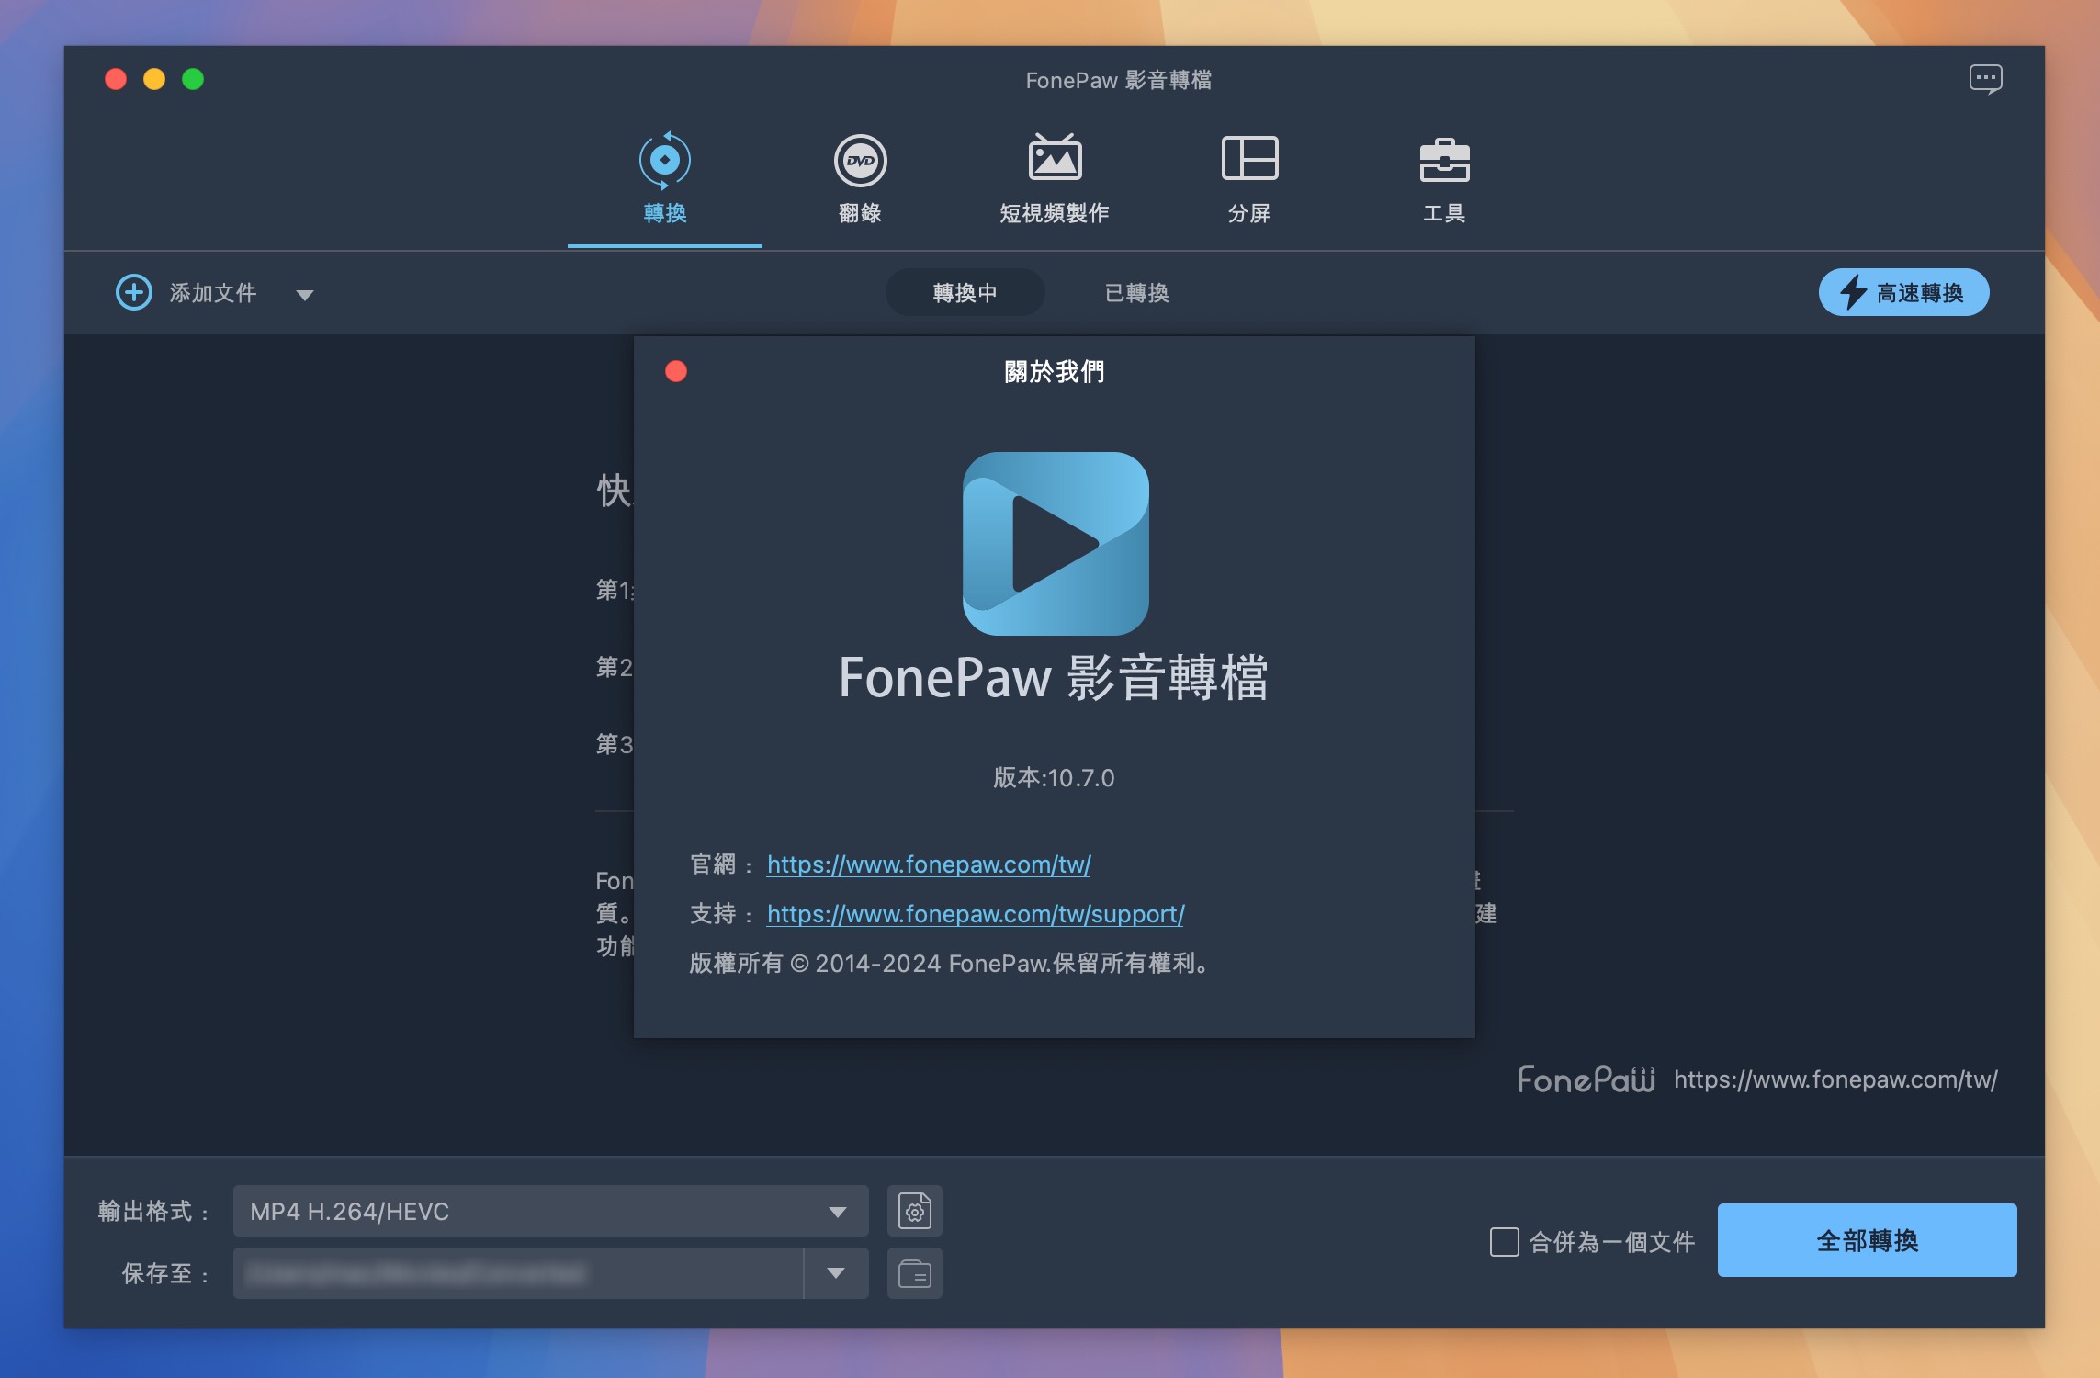This screenshot has width=2100, height=1378.
Task: Click the version text 版本:10.7.0
Action: pos(1054,778)
